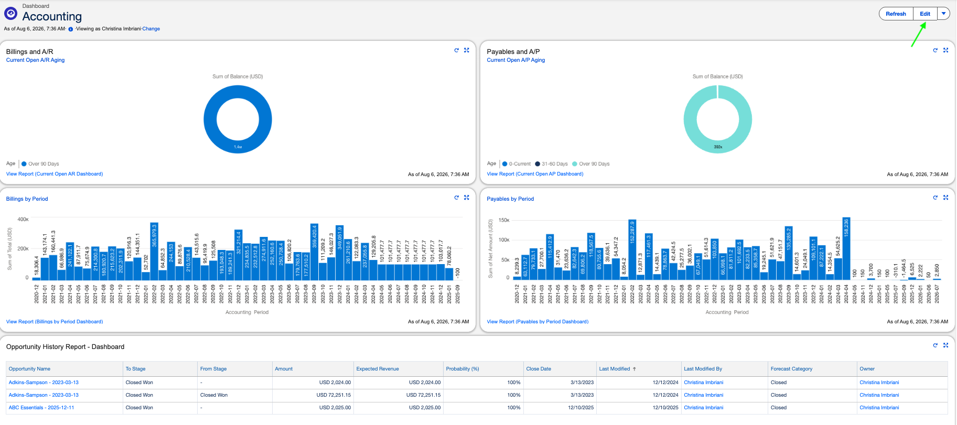957x425 pixels.
Task: View Report for Billings by Period Dashboard
Action: click(x=55, y=322)
